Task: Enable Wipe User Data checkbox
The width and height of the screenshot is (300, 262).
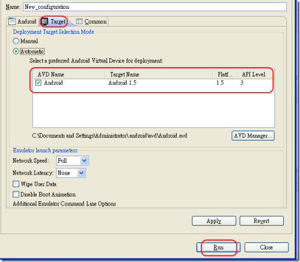Action: click(x=16, y=184)
